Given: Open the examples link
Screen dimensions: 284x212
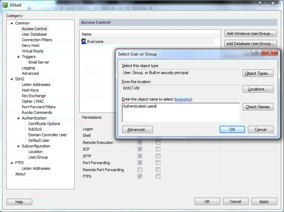Looking at the screenshot, I should click(183, 99).
